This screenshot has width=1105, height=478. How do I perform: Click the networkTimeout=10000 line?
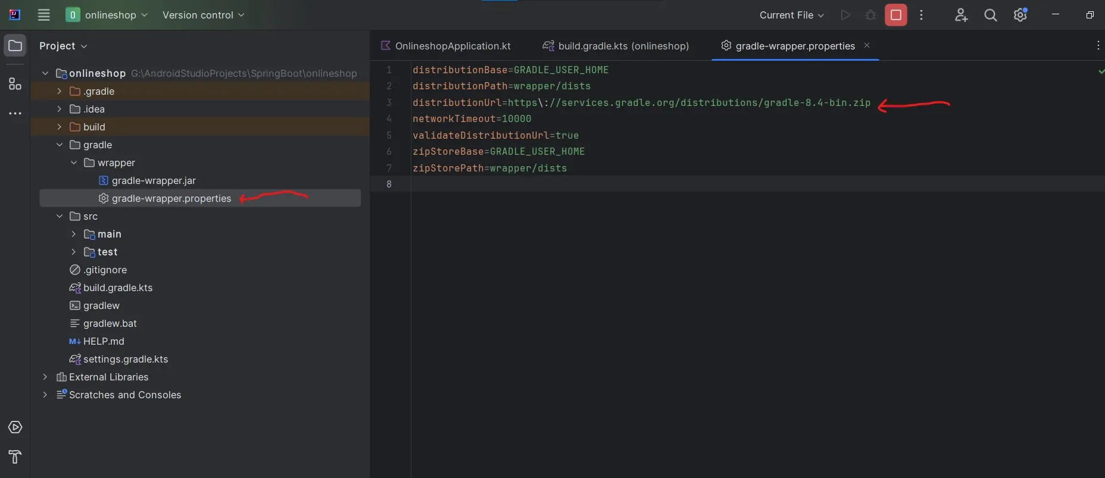(x=472, y=118)
